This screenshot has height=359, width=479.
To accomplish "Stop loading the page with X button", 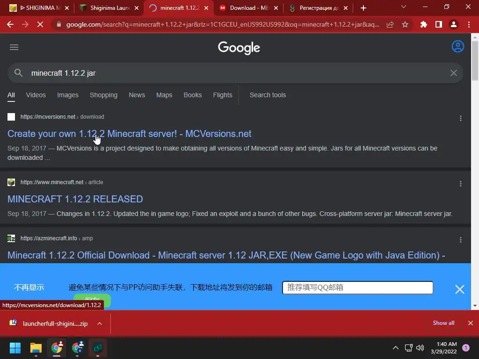I will (40, 24).
